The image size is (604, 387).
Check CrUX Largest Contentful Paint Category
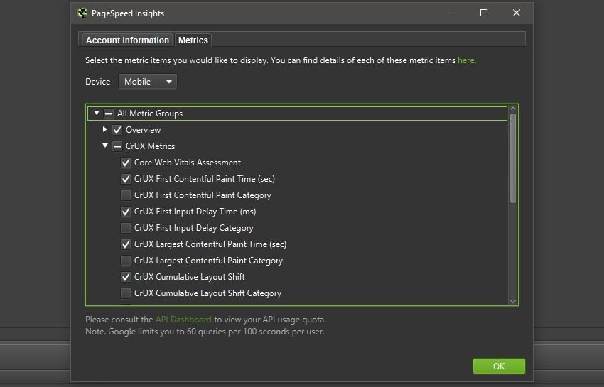126,261
